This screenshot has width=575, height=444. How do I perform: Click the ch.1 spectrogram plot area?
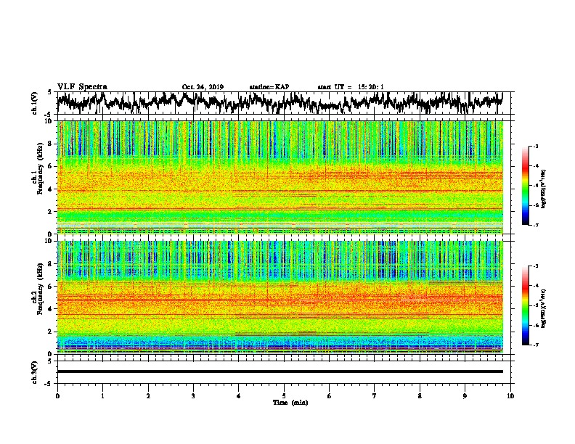coord(280,177)
